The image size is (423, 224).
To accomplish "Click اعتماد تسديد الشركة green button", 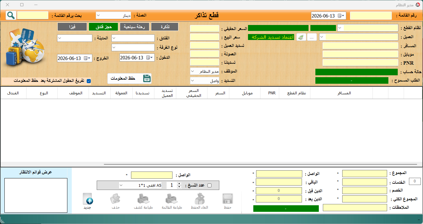I will (x=271, y=37).
